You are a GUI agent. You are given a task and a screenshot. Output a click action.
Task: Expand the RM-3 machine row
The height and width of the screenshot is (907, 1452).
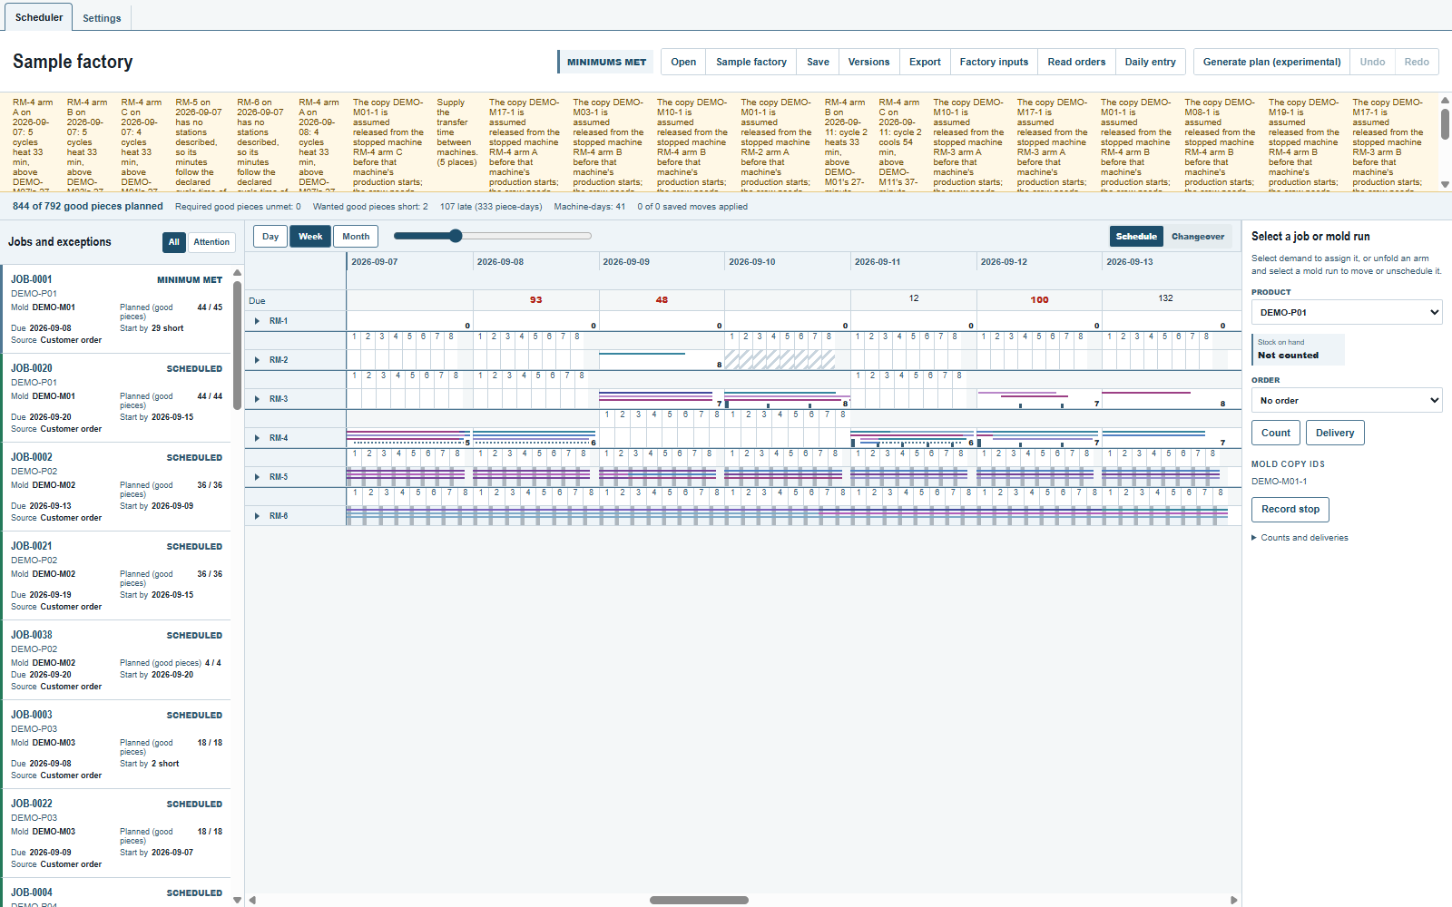tap(258, 399)
